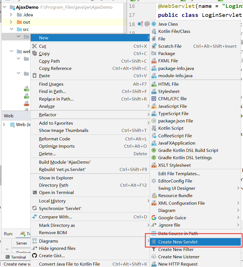
Task: Open the Terminal tool window tab
Action: pyautogui.click(x=16, y=257)
